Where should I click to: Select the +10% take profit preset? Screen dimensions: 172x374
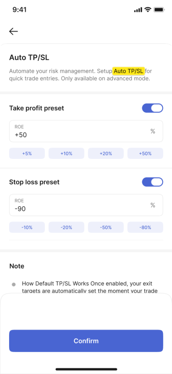coord(66,153)
